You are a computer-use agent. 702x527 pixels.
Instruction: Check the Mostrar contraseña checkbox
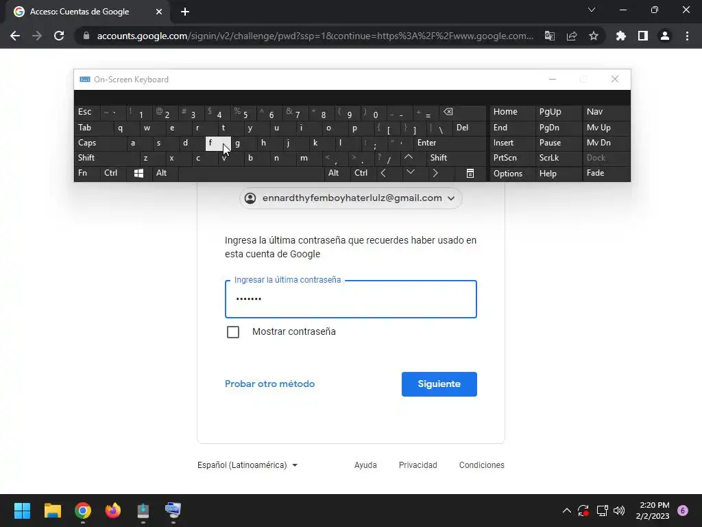click(233, 332)
